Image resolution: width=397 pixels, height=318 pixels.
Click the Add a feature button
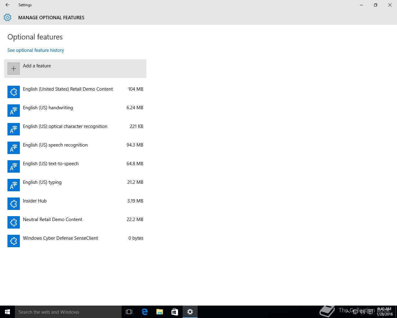75,69
